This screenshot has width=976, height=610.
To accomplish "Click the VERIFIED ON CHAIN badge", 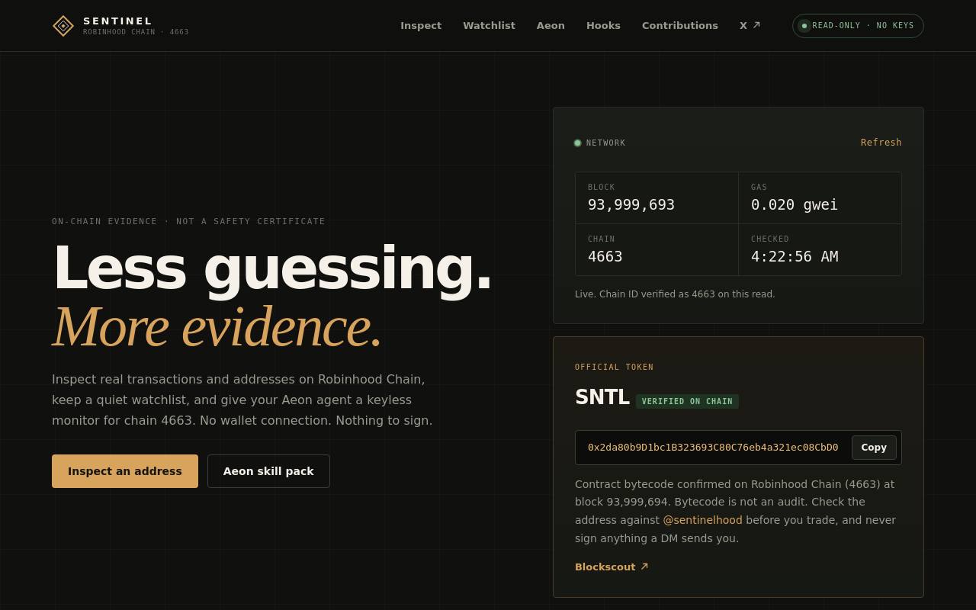I will click(x=687, y=401).
